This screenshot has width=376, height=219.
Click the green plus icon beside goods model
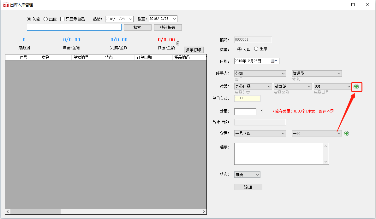356,87
